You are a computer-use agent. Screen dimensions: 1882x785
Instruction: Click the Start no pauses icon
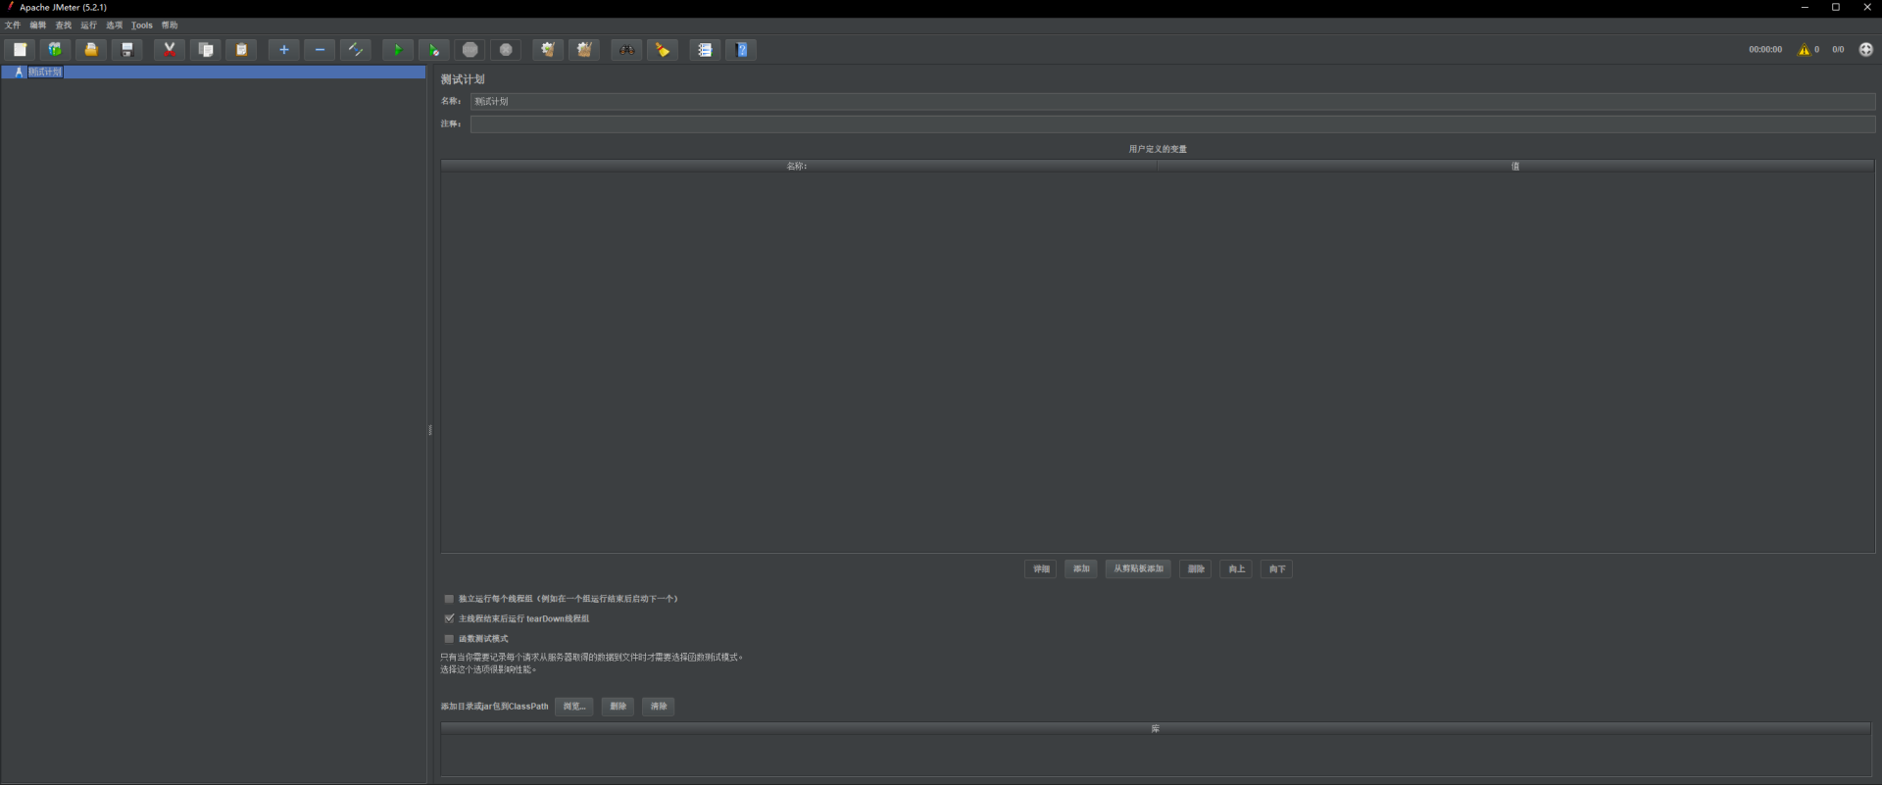(x=433, y=50)
